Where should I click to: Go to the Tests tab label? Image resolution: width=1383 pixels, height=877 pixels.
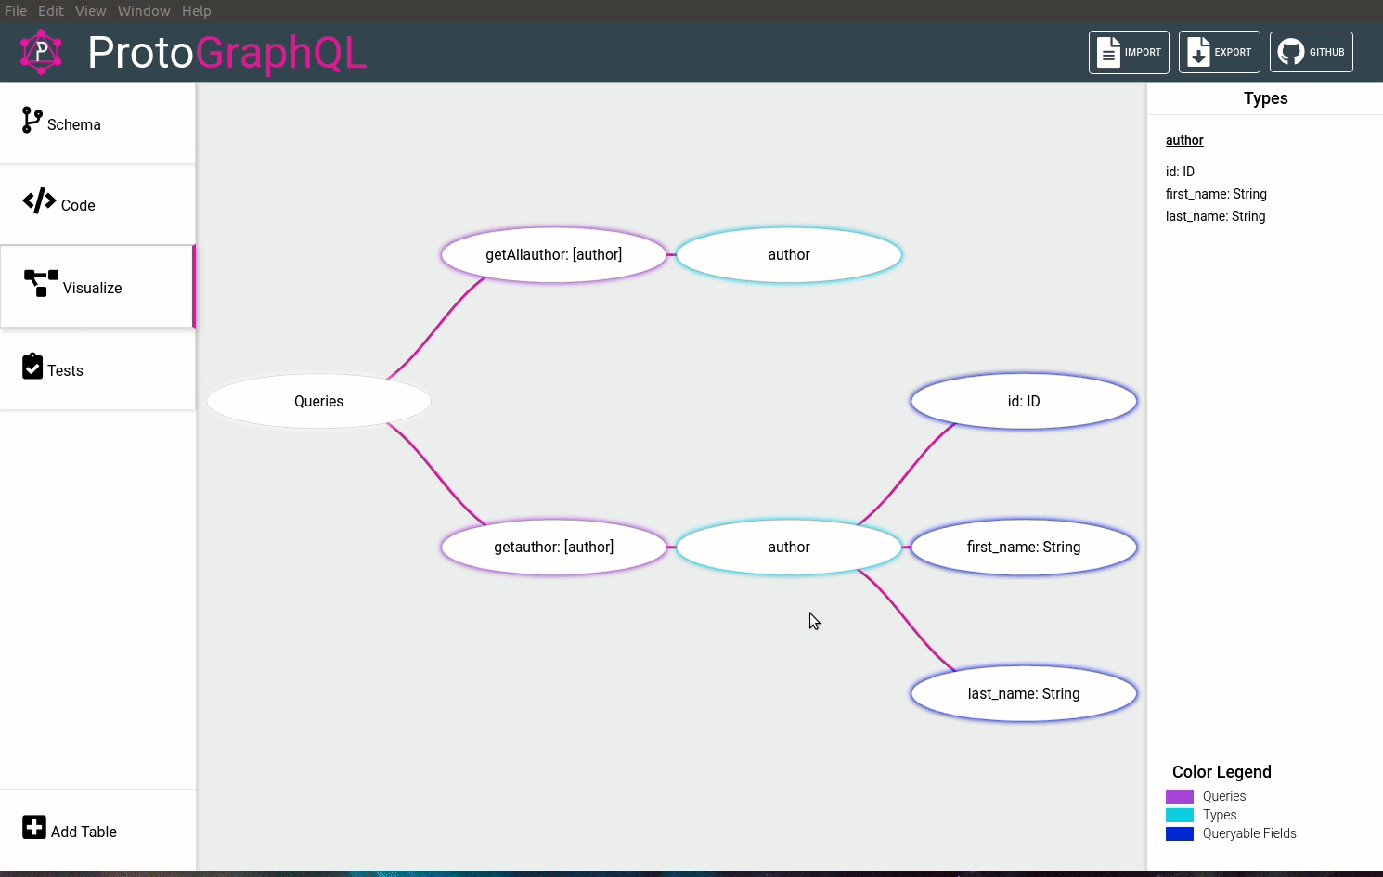pos(66,370)
